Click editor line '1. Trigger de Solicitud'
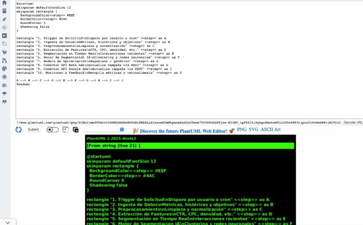Image resolution: width=363 pixels, height=225 pixels. tap(91, 38)
